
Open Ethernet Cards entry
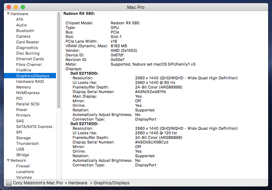click(30, 59)
